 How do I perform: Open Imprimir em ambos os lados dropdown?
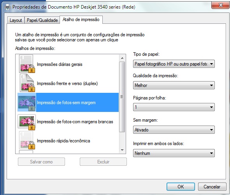tap(174, 153)
